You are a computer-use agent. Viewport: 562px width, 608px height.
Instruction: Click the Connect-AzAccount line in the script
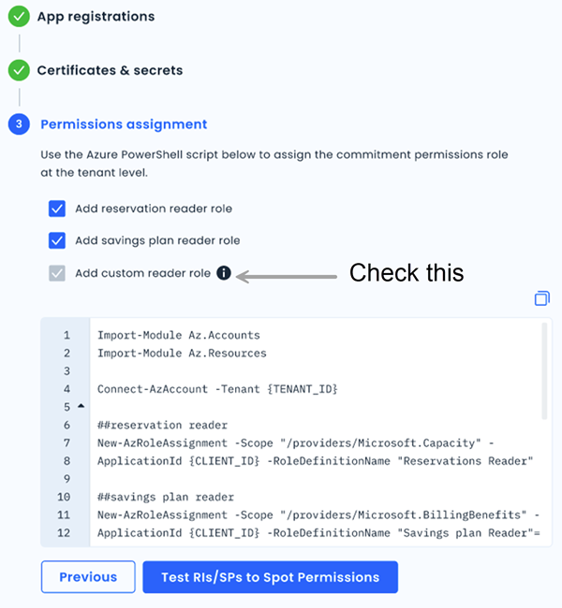(216, 388)
